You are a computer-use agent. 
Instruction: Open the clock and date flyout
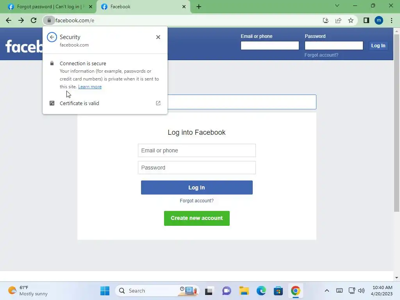pos(382,291)
